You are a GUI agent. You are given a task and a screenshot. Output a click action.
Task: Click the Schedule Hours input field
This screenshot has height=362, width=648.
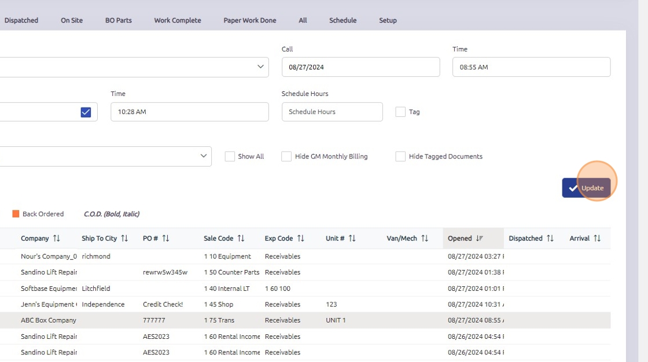coord(332,112)
